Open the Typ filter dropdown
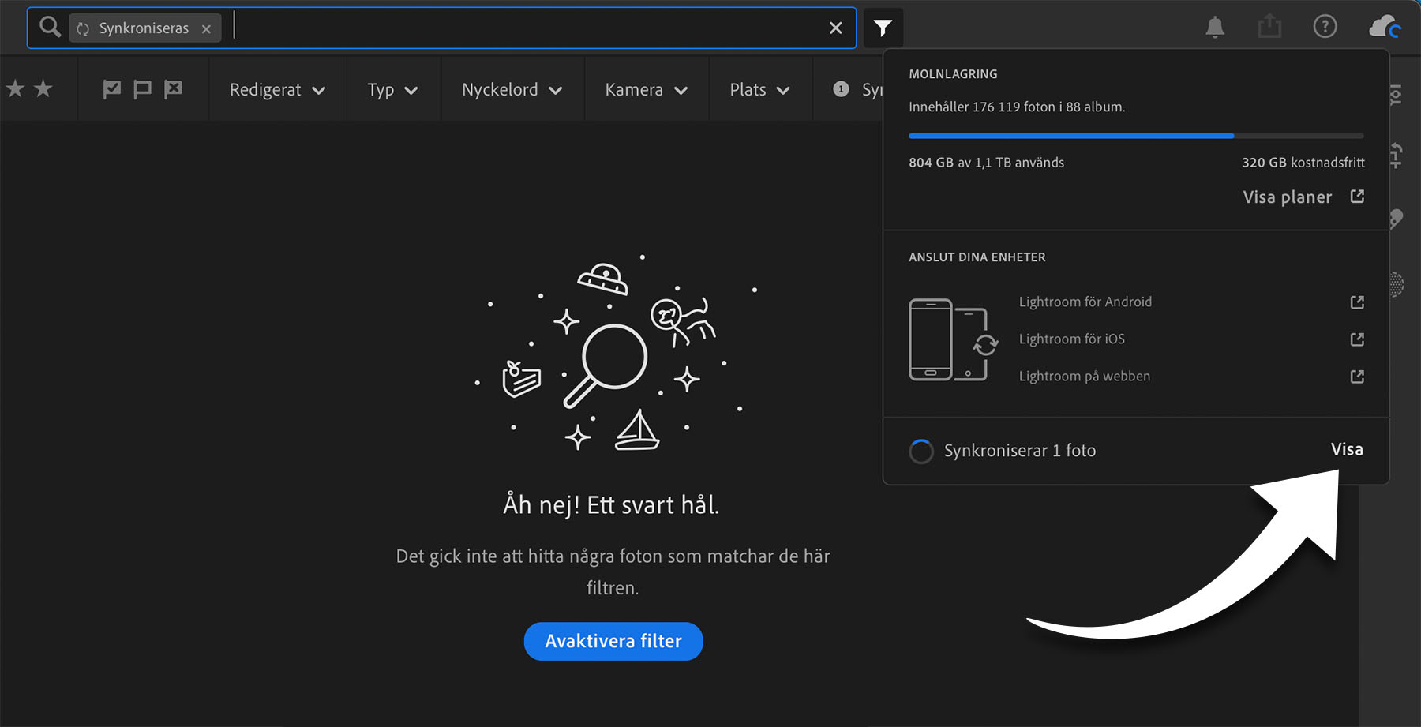This screenshot has width=1421, height=727. pyautogui.click(x=392, y=90)
